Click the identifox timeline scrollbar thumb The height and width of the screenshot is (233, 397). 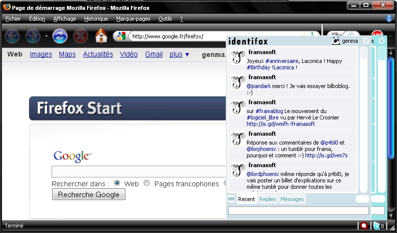click(364, 53)
